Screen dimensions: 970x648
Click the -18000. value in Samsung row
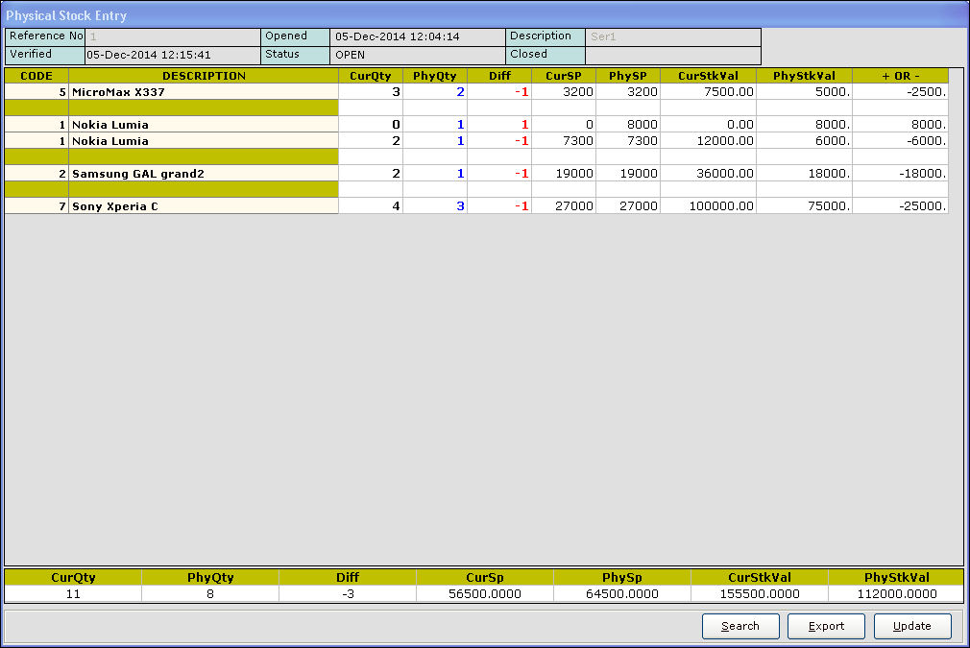[901, 174]
